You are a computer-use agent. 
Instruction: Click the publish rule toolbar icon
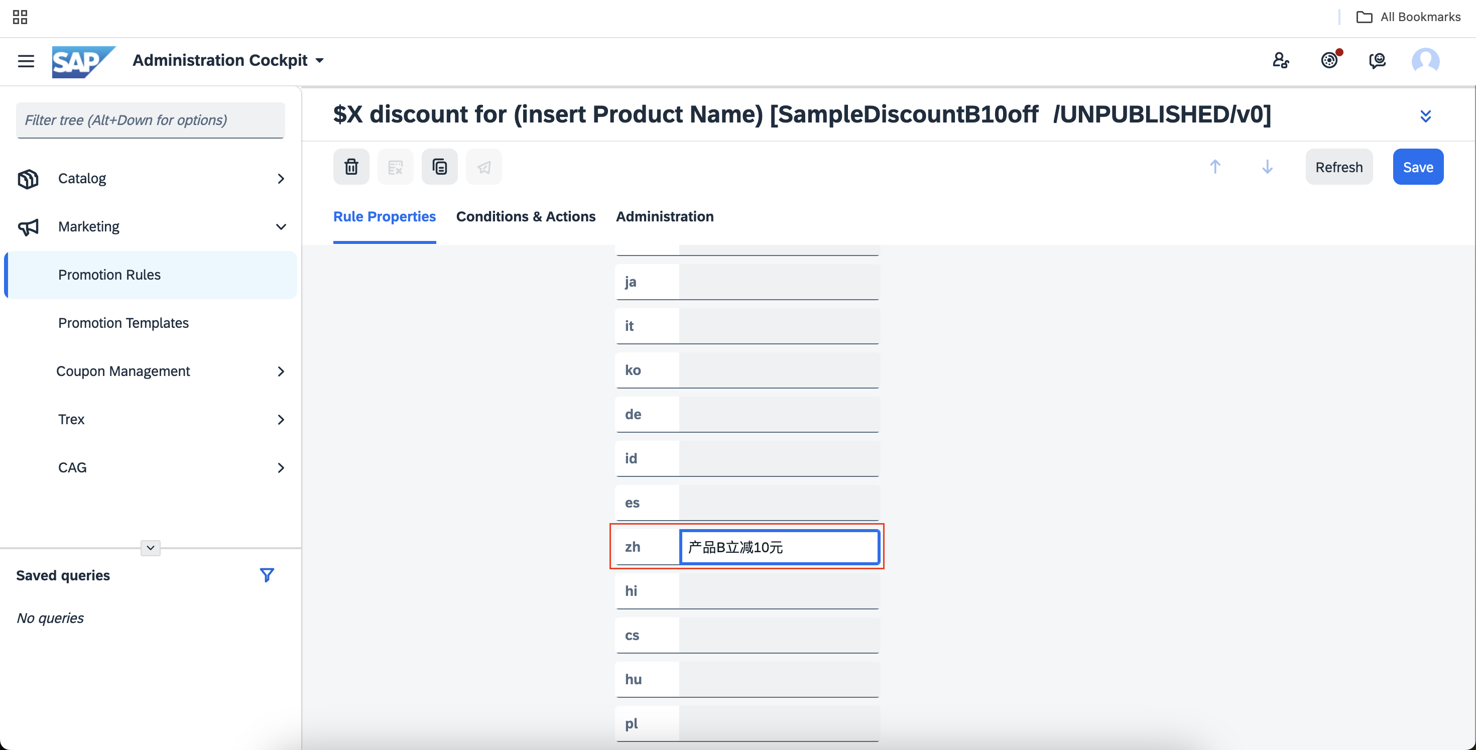[x=483, y=167]
